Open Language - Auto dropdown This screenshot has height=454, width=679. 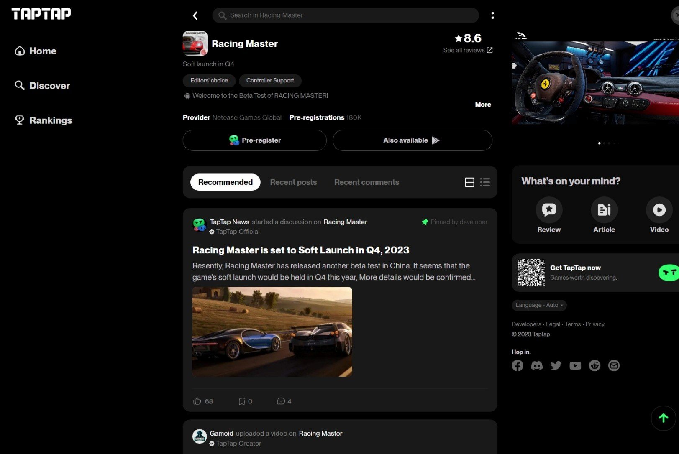(539, 305)
